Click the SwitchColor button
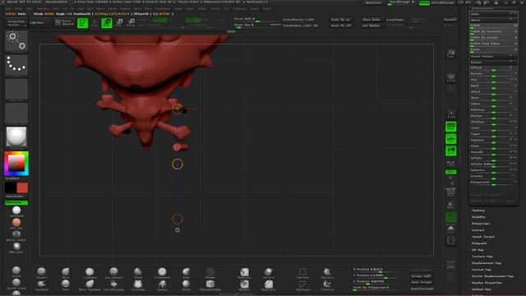This screenshot has height=296, width=526. click(15, 197)
